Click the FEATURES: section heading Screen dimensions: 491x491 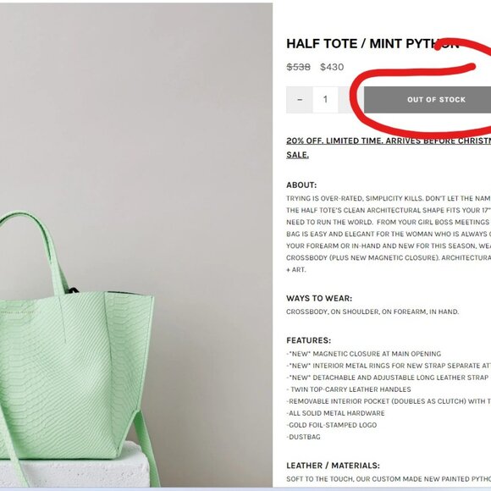(308, 340)
